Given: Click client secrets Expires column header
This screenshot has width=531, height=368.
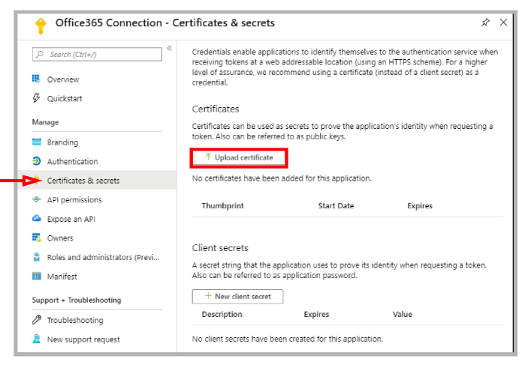Looking at the screenshot, I should 316,314.
